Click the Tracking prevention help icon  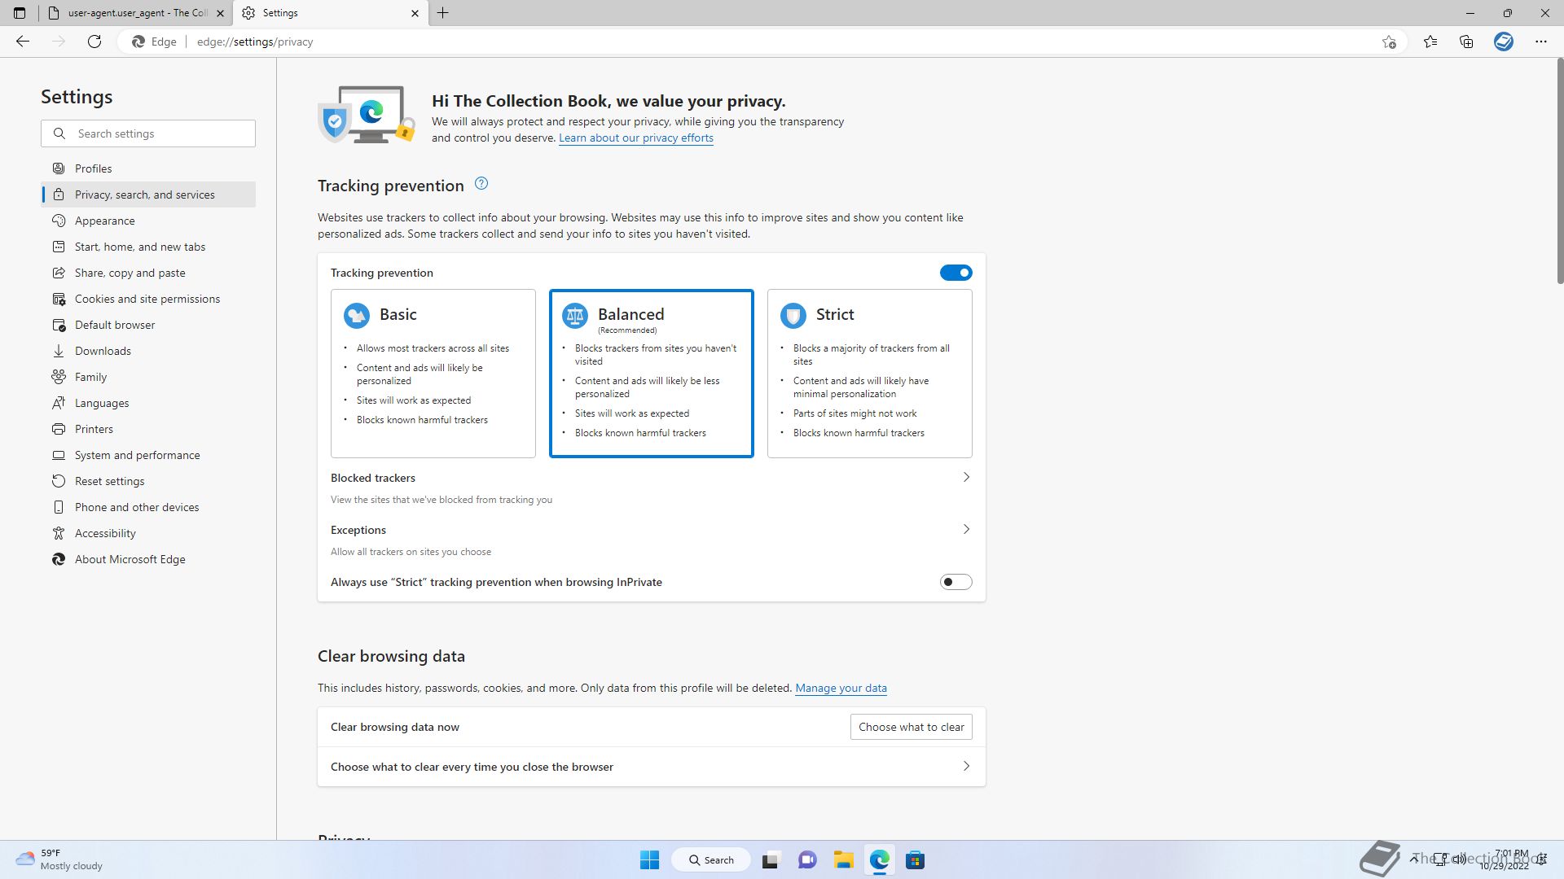pyautogui.click(x=481, y=184)
